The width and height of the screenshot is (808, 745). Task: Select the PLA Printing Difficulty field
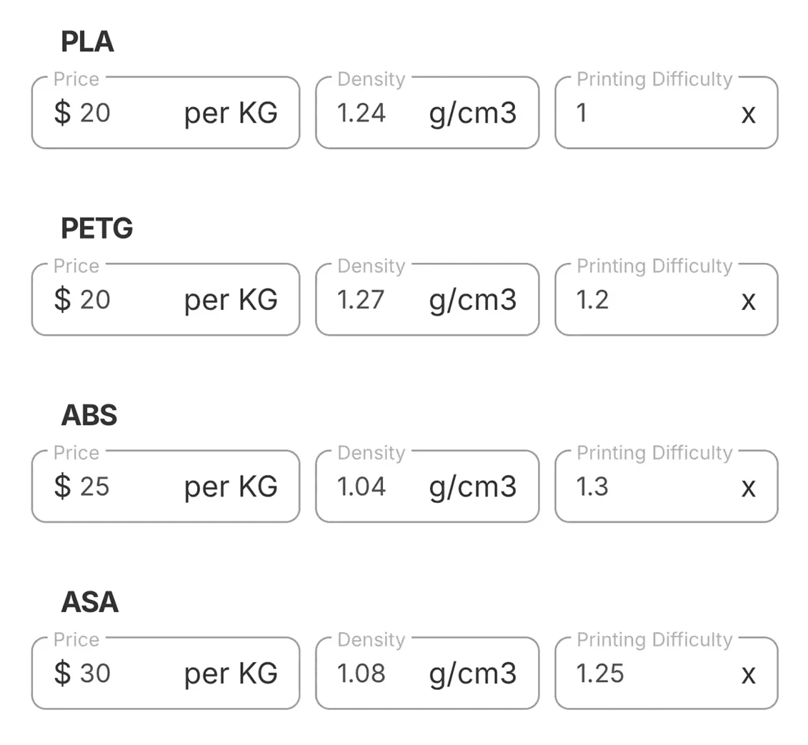pyautogui.click(x=643, y=114)
